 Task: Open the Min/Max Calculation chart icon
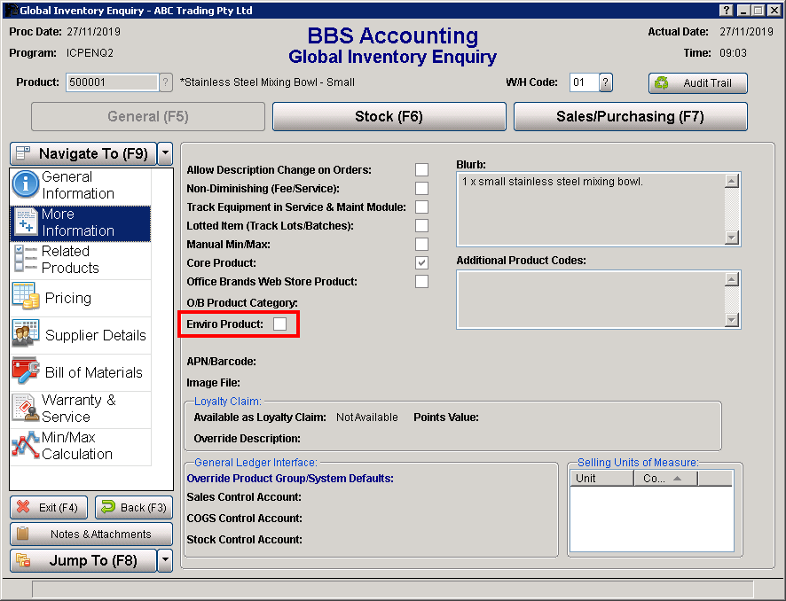tap(26, 446)
